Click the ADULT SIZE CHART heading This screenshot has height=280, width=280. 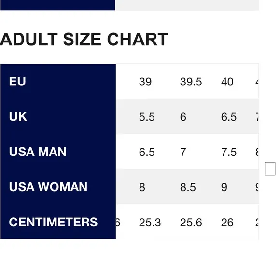[84, 40]
